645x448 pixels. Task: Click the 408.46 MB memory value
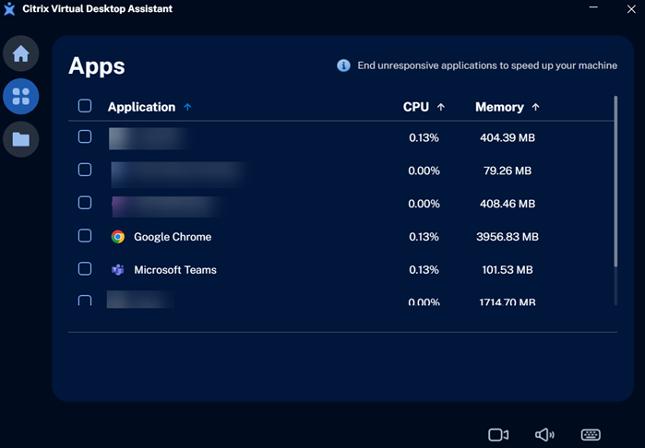click(x=508, y=204)
